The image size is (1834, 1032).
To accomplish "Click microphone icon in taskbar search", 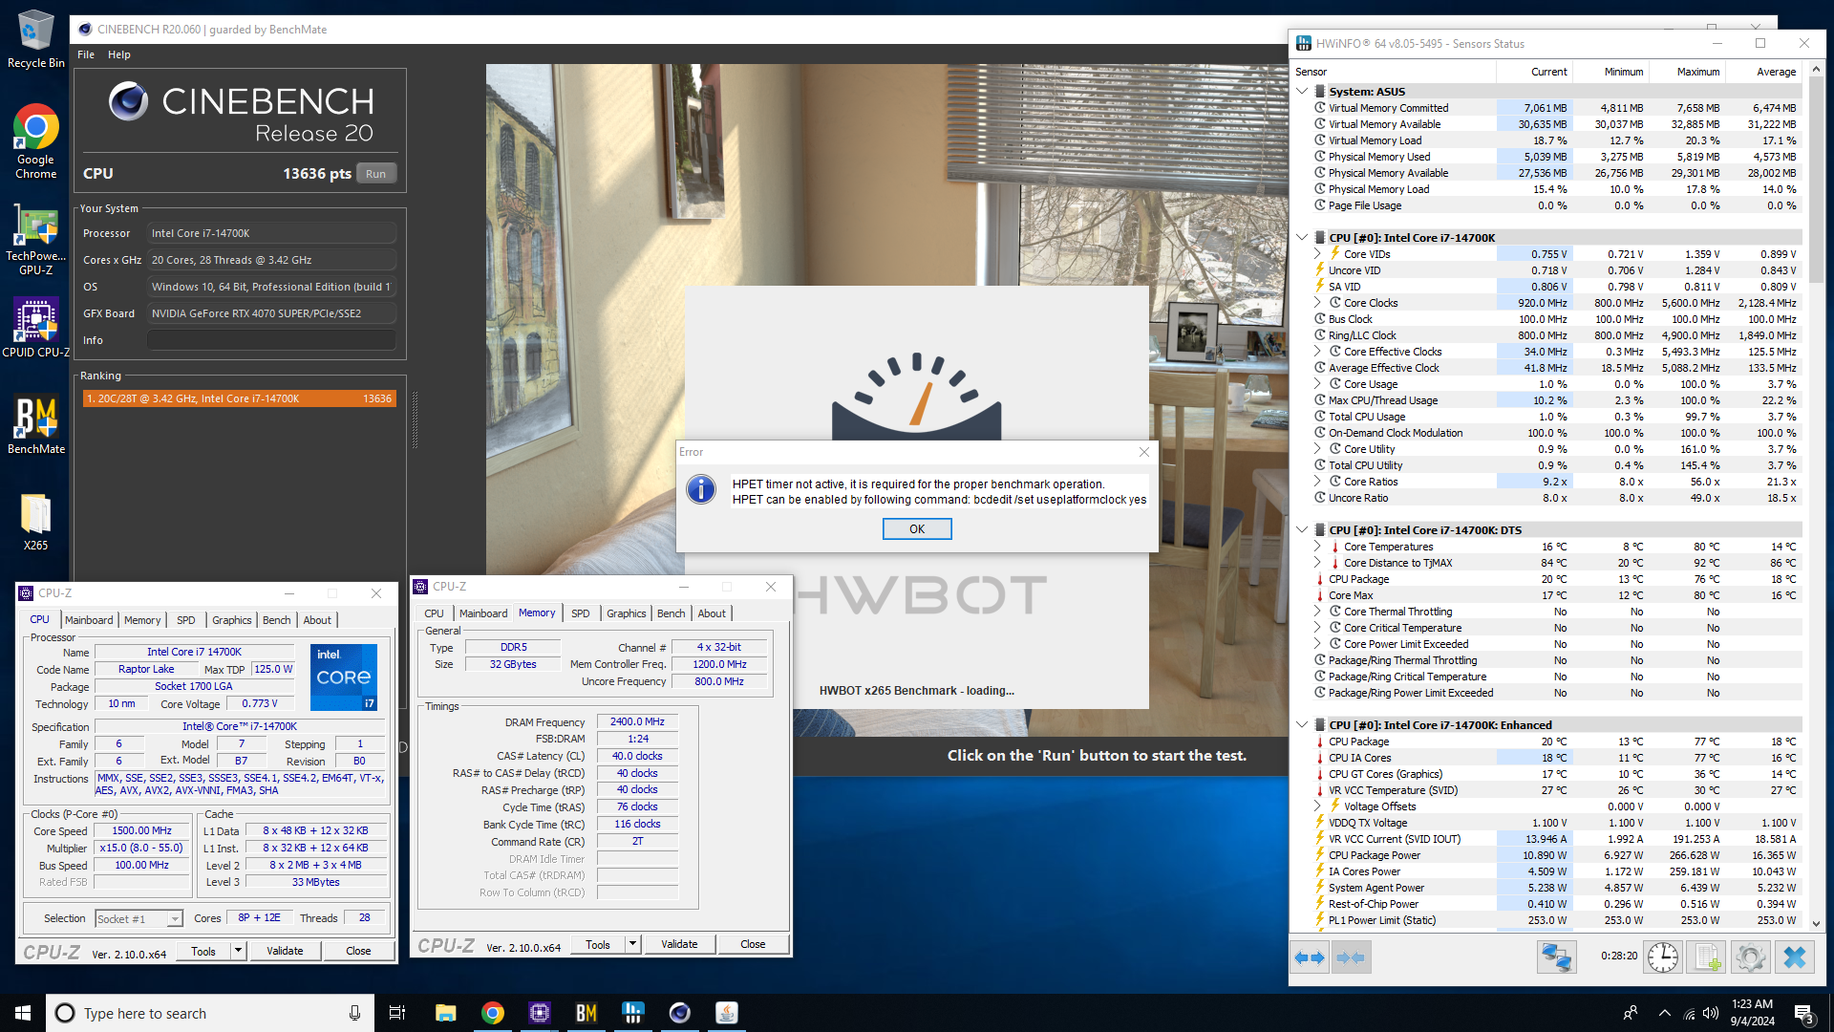I will [354, 1013].
